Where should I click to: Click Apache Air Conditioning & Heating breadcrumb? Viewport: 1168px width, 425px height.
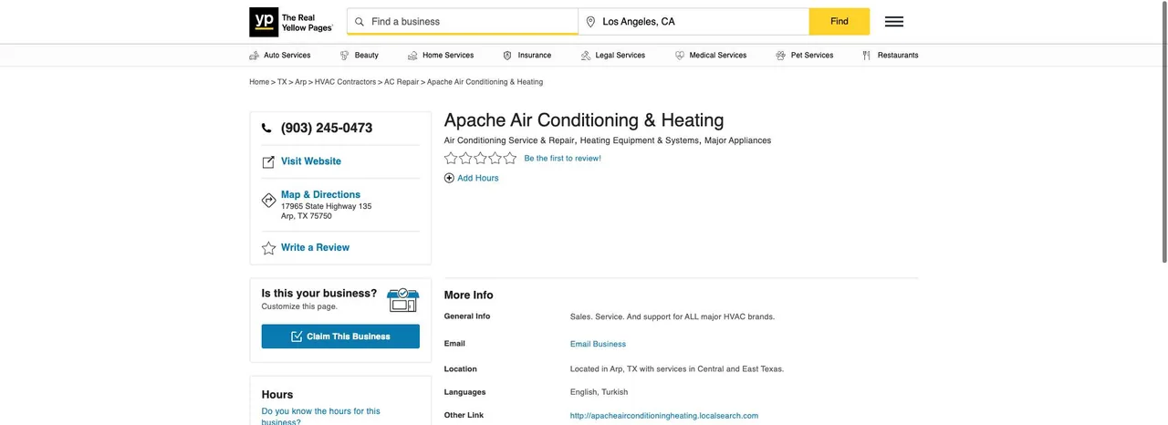click(485, 82)
